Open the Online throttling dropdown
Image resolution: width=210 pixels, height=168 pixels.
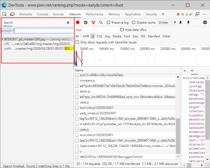[167, 23]
